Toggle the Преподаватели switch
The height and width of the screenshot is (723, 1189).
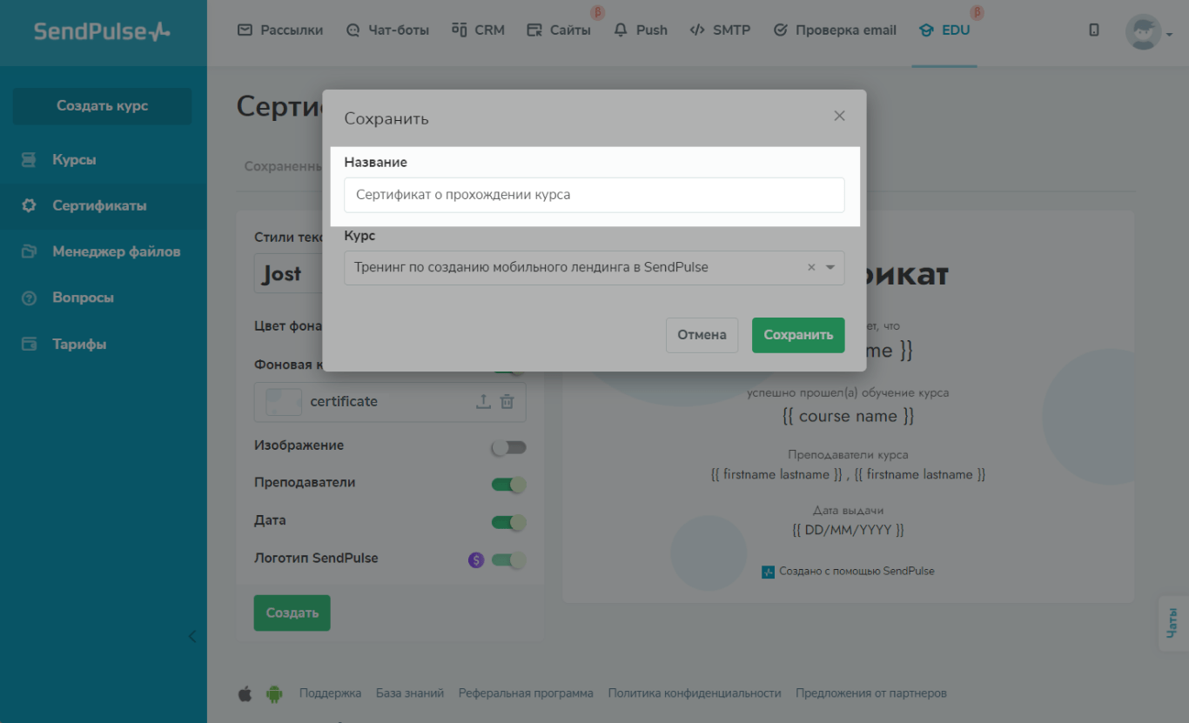coord(509,485)
